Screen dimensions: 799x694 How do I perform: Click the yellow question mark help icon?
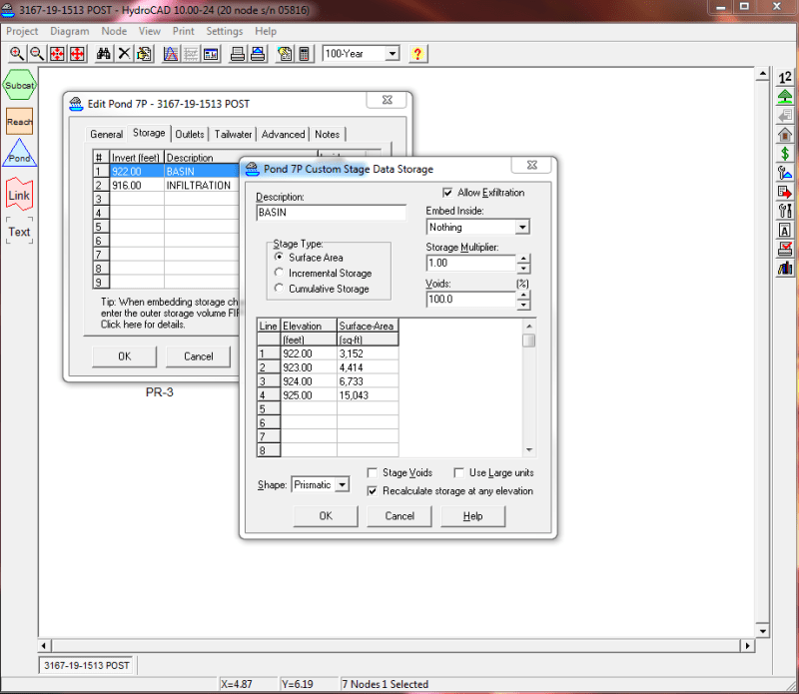point(417,54)
